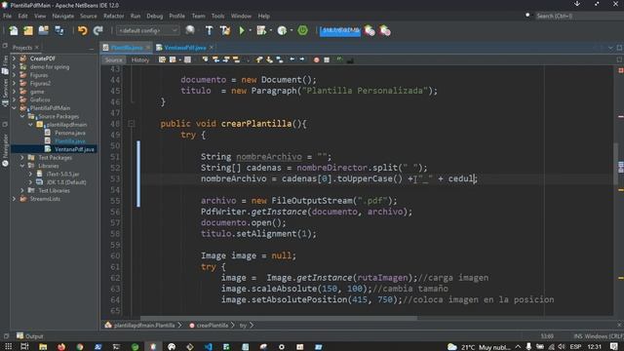Open the Profile Project dropdown arrow
The width and height of the screenshot is (624, 351).
click(292, 30)
